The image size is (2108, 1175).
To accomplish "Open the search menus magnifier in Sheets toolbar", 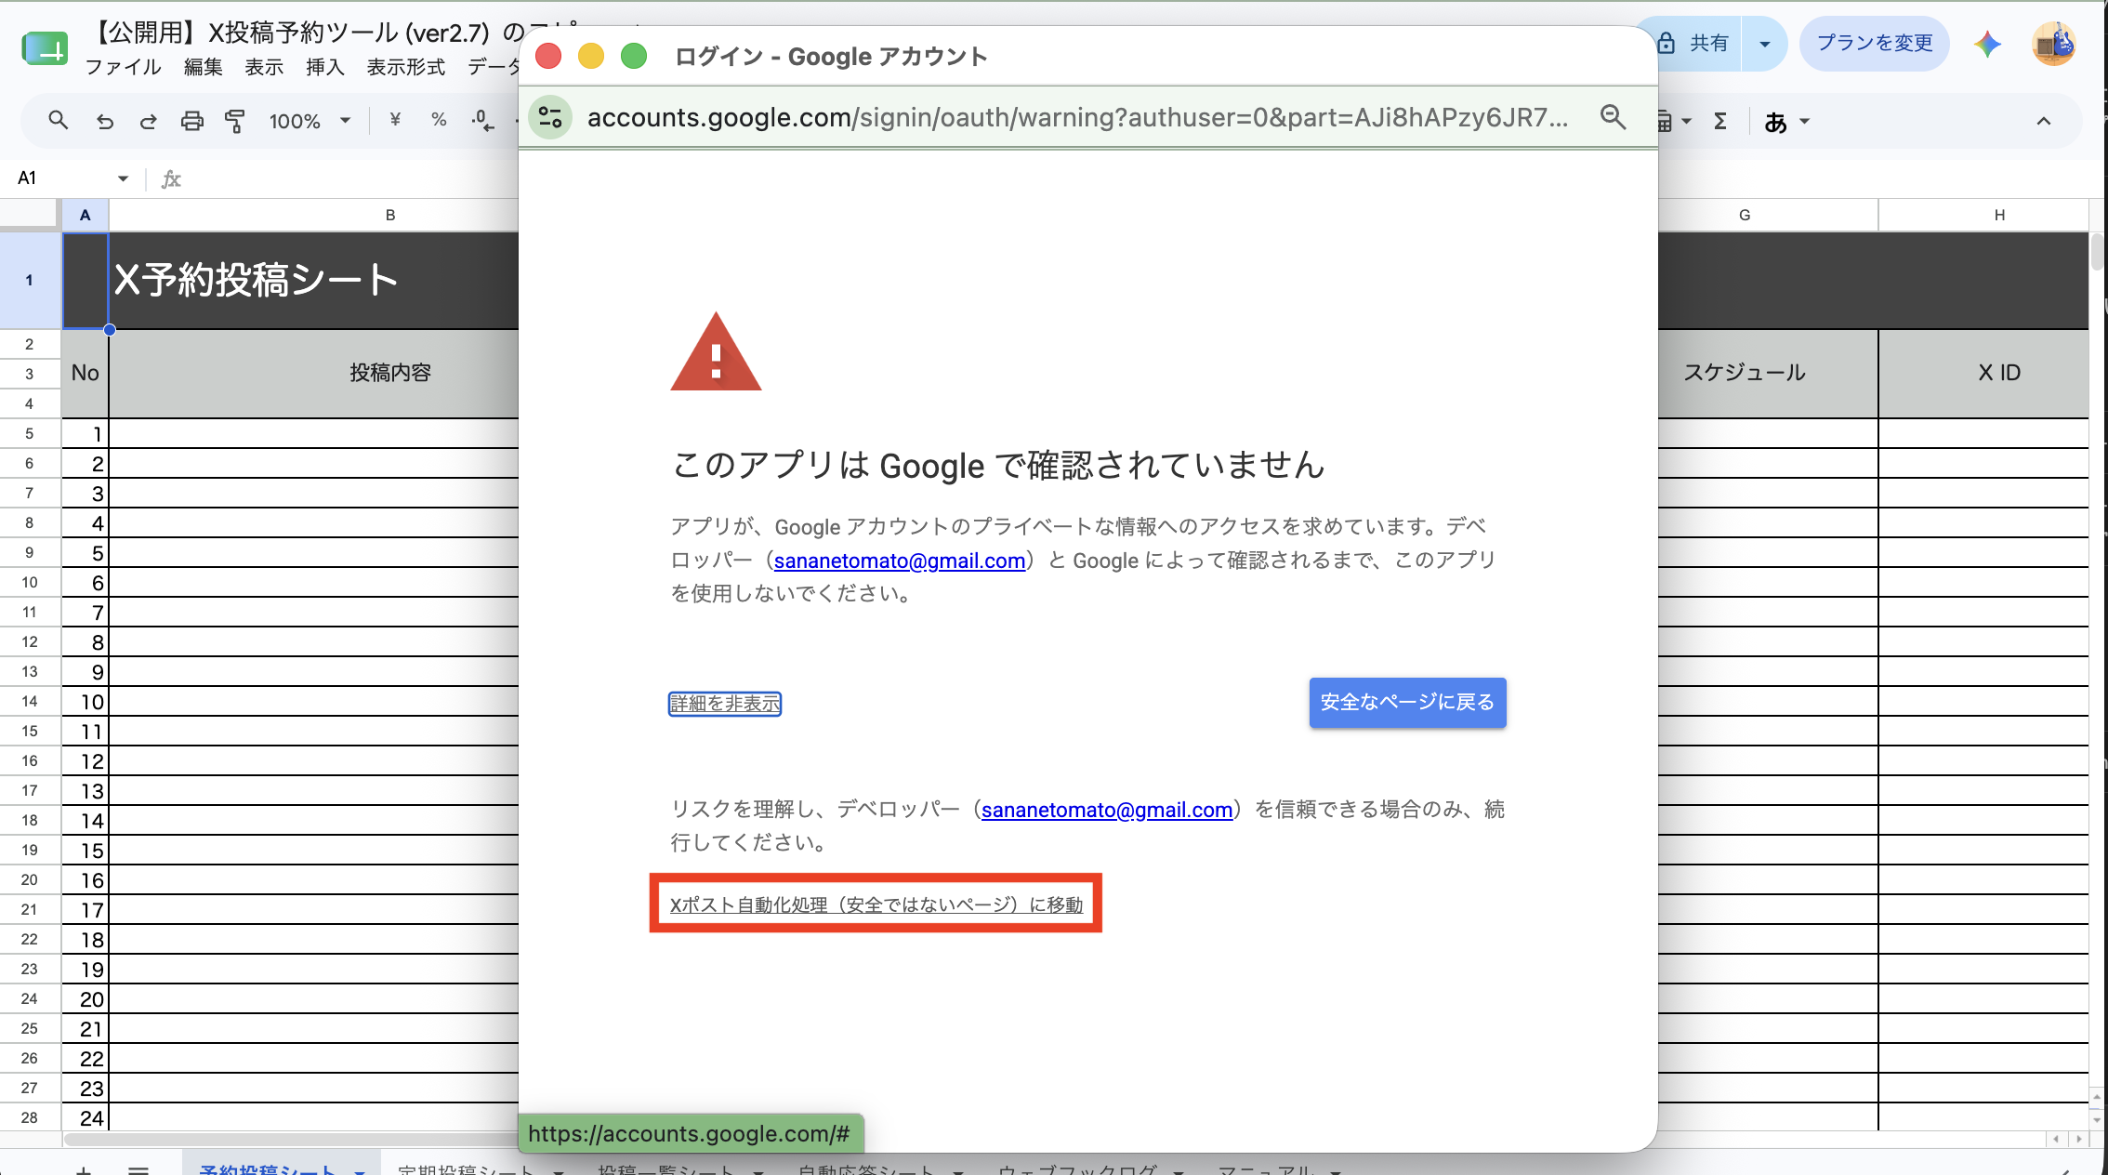I will tap(58, 121).
